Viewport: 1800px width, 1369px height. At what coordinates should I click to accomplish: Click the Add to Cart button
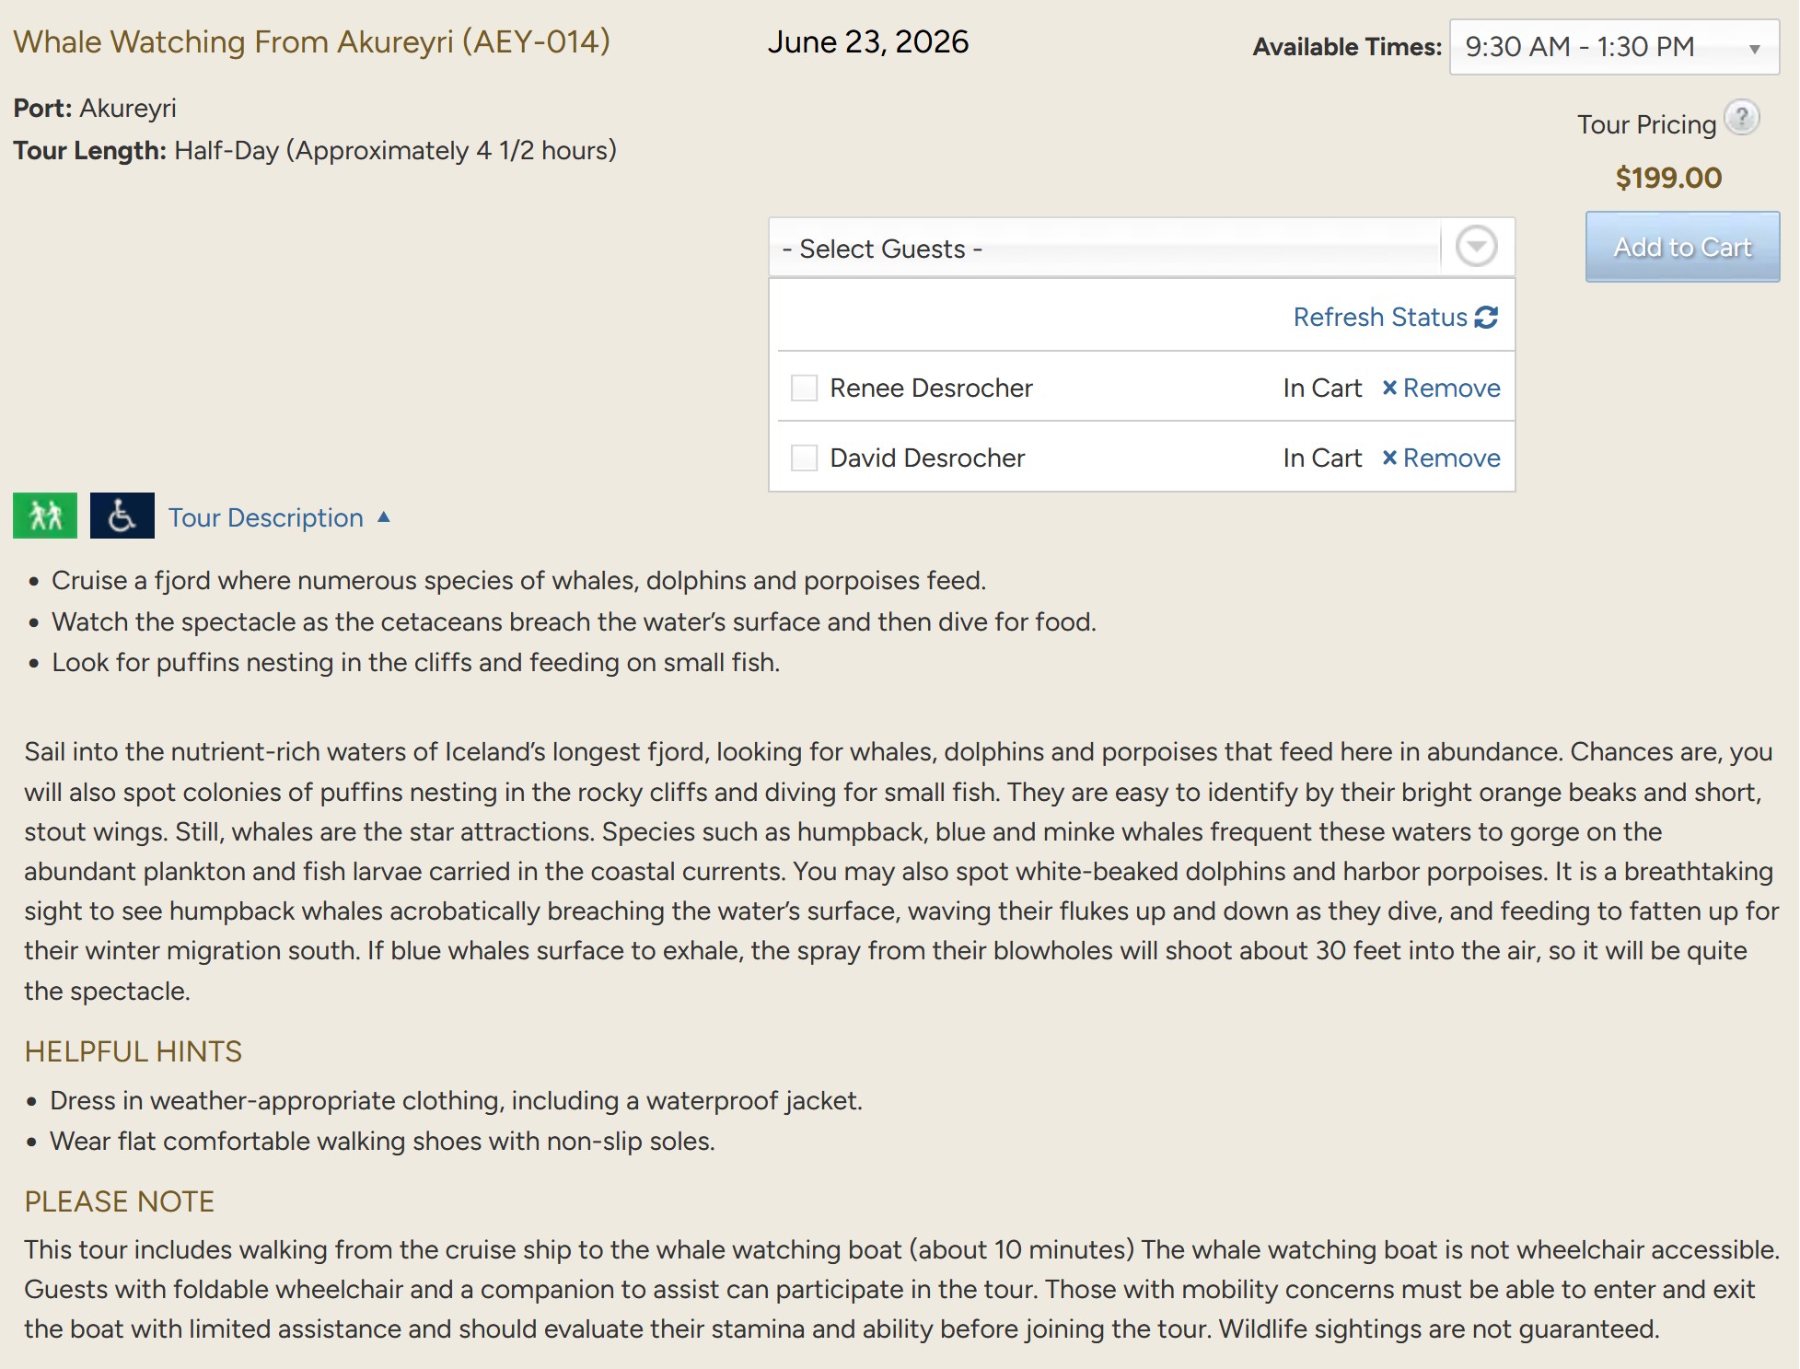1681,247
